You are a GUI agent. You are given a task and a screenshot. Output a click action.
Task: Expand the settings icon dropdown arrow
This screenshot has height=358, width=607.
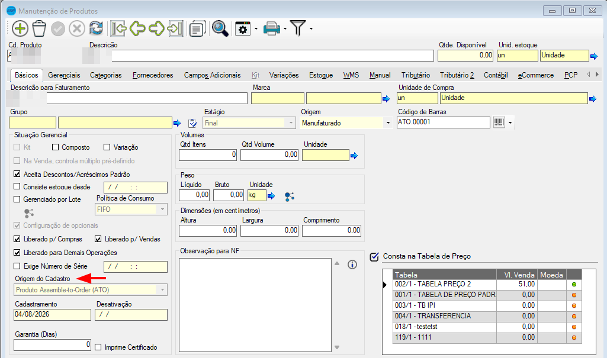point(256,29)
